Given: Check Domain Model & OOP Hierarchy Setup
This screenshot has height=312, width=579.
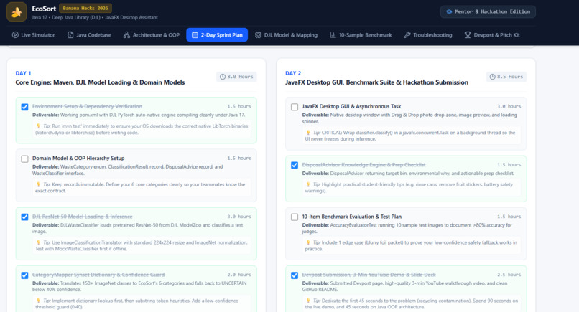Looking at the screenshot, I should (24, 159).
